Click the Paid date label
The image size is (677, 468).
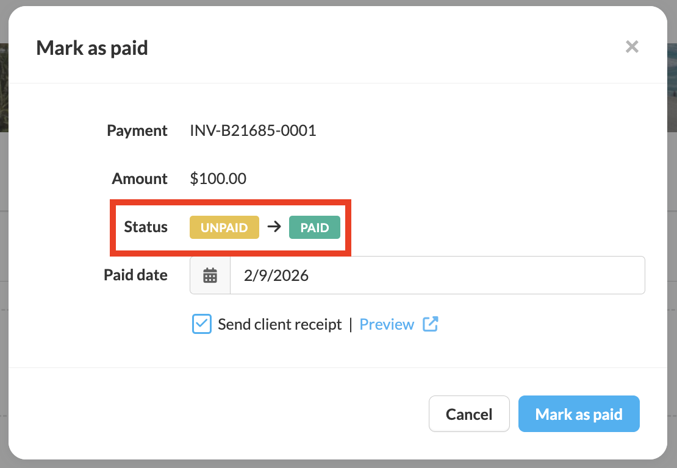(135, 275)
